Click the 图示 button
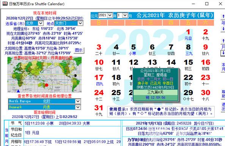This screenshot has width=225, height=146. click(79, 50)
